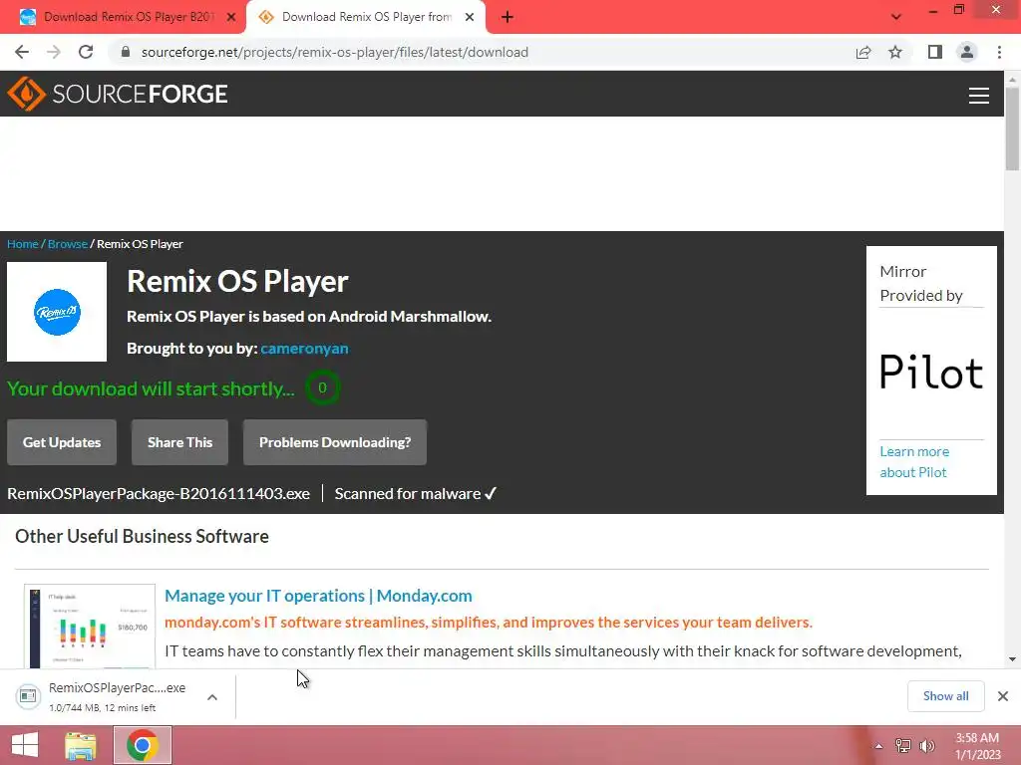Click the vertical scrollbar thumb

tap(1012, 128)
